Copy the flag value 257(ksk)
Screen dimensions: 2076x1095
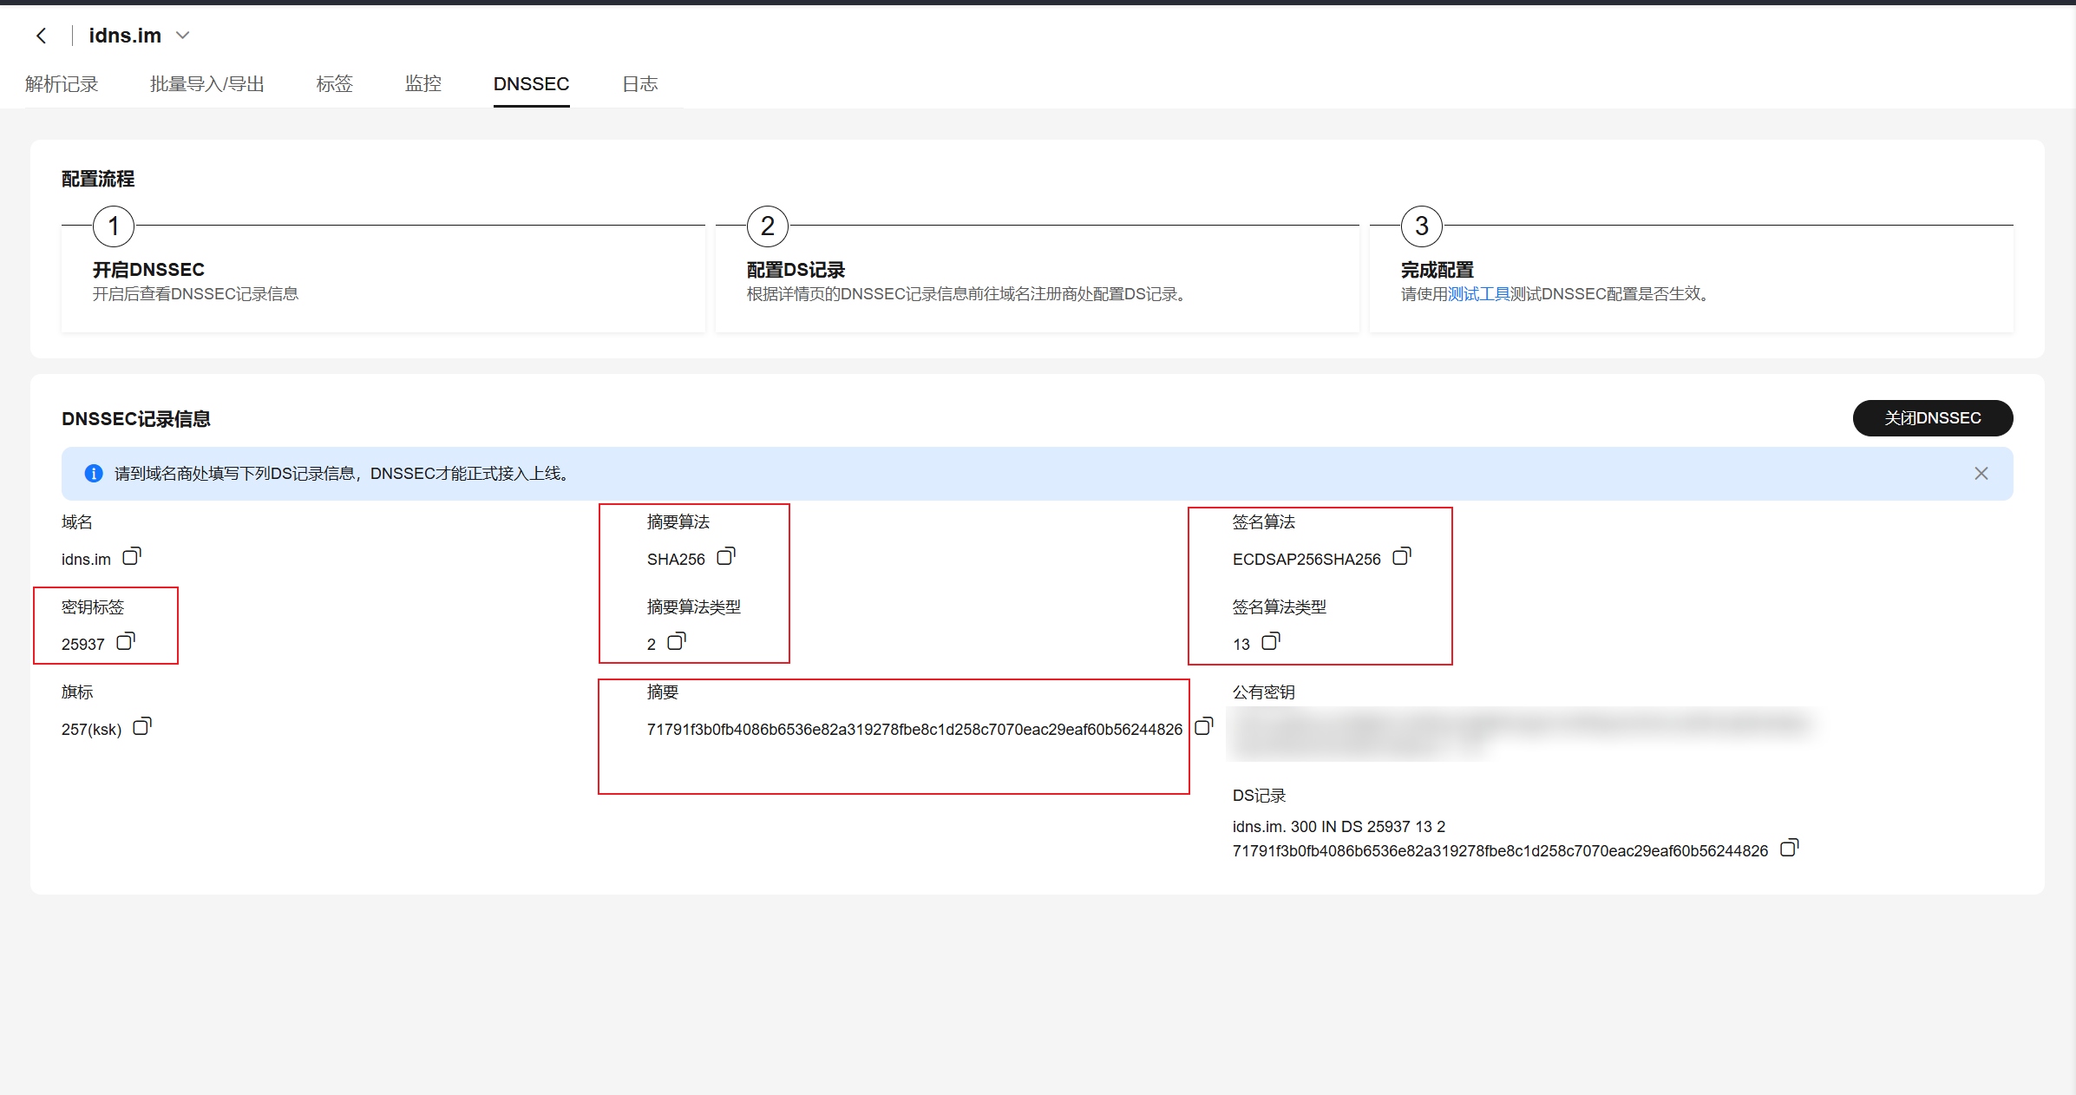coord(142,726)
